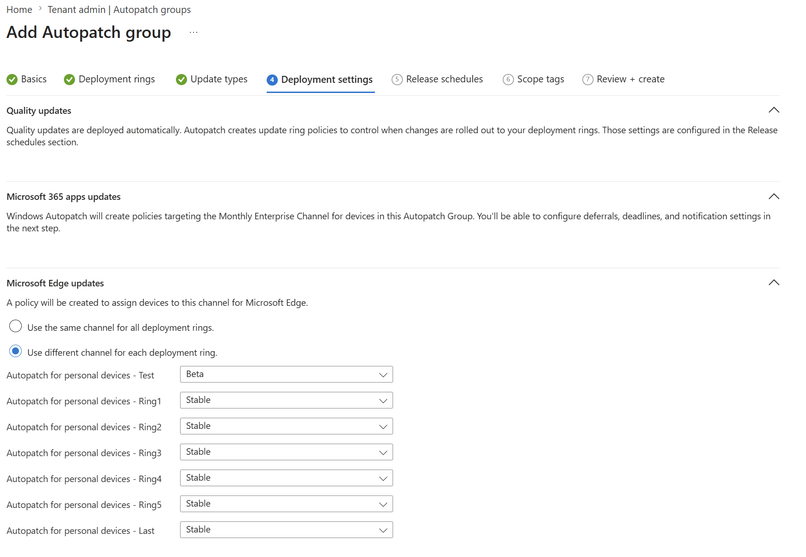
Task: Click the Microsoft Edge updates heading
Action: 55,283
